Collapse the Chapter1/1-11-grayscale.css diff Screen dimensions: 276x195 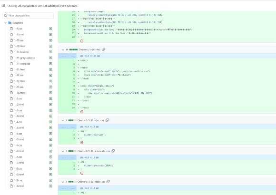pyautogui.click(x=63, y=151)
